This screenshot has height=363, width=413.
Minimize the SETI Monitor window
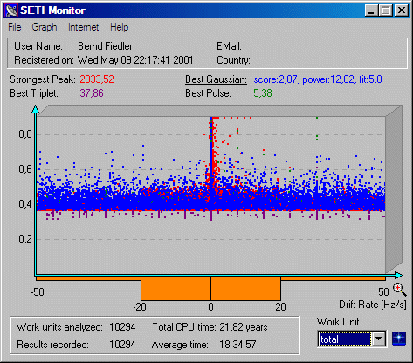(371, 10)
